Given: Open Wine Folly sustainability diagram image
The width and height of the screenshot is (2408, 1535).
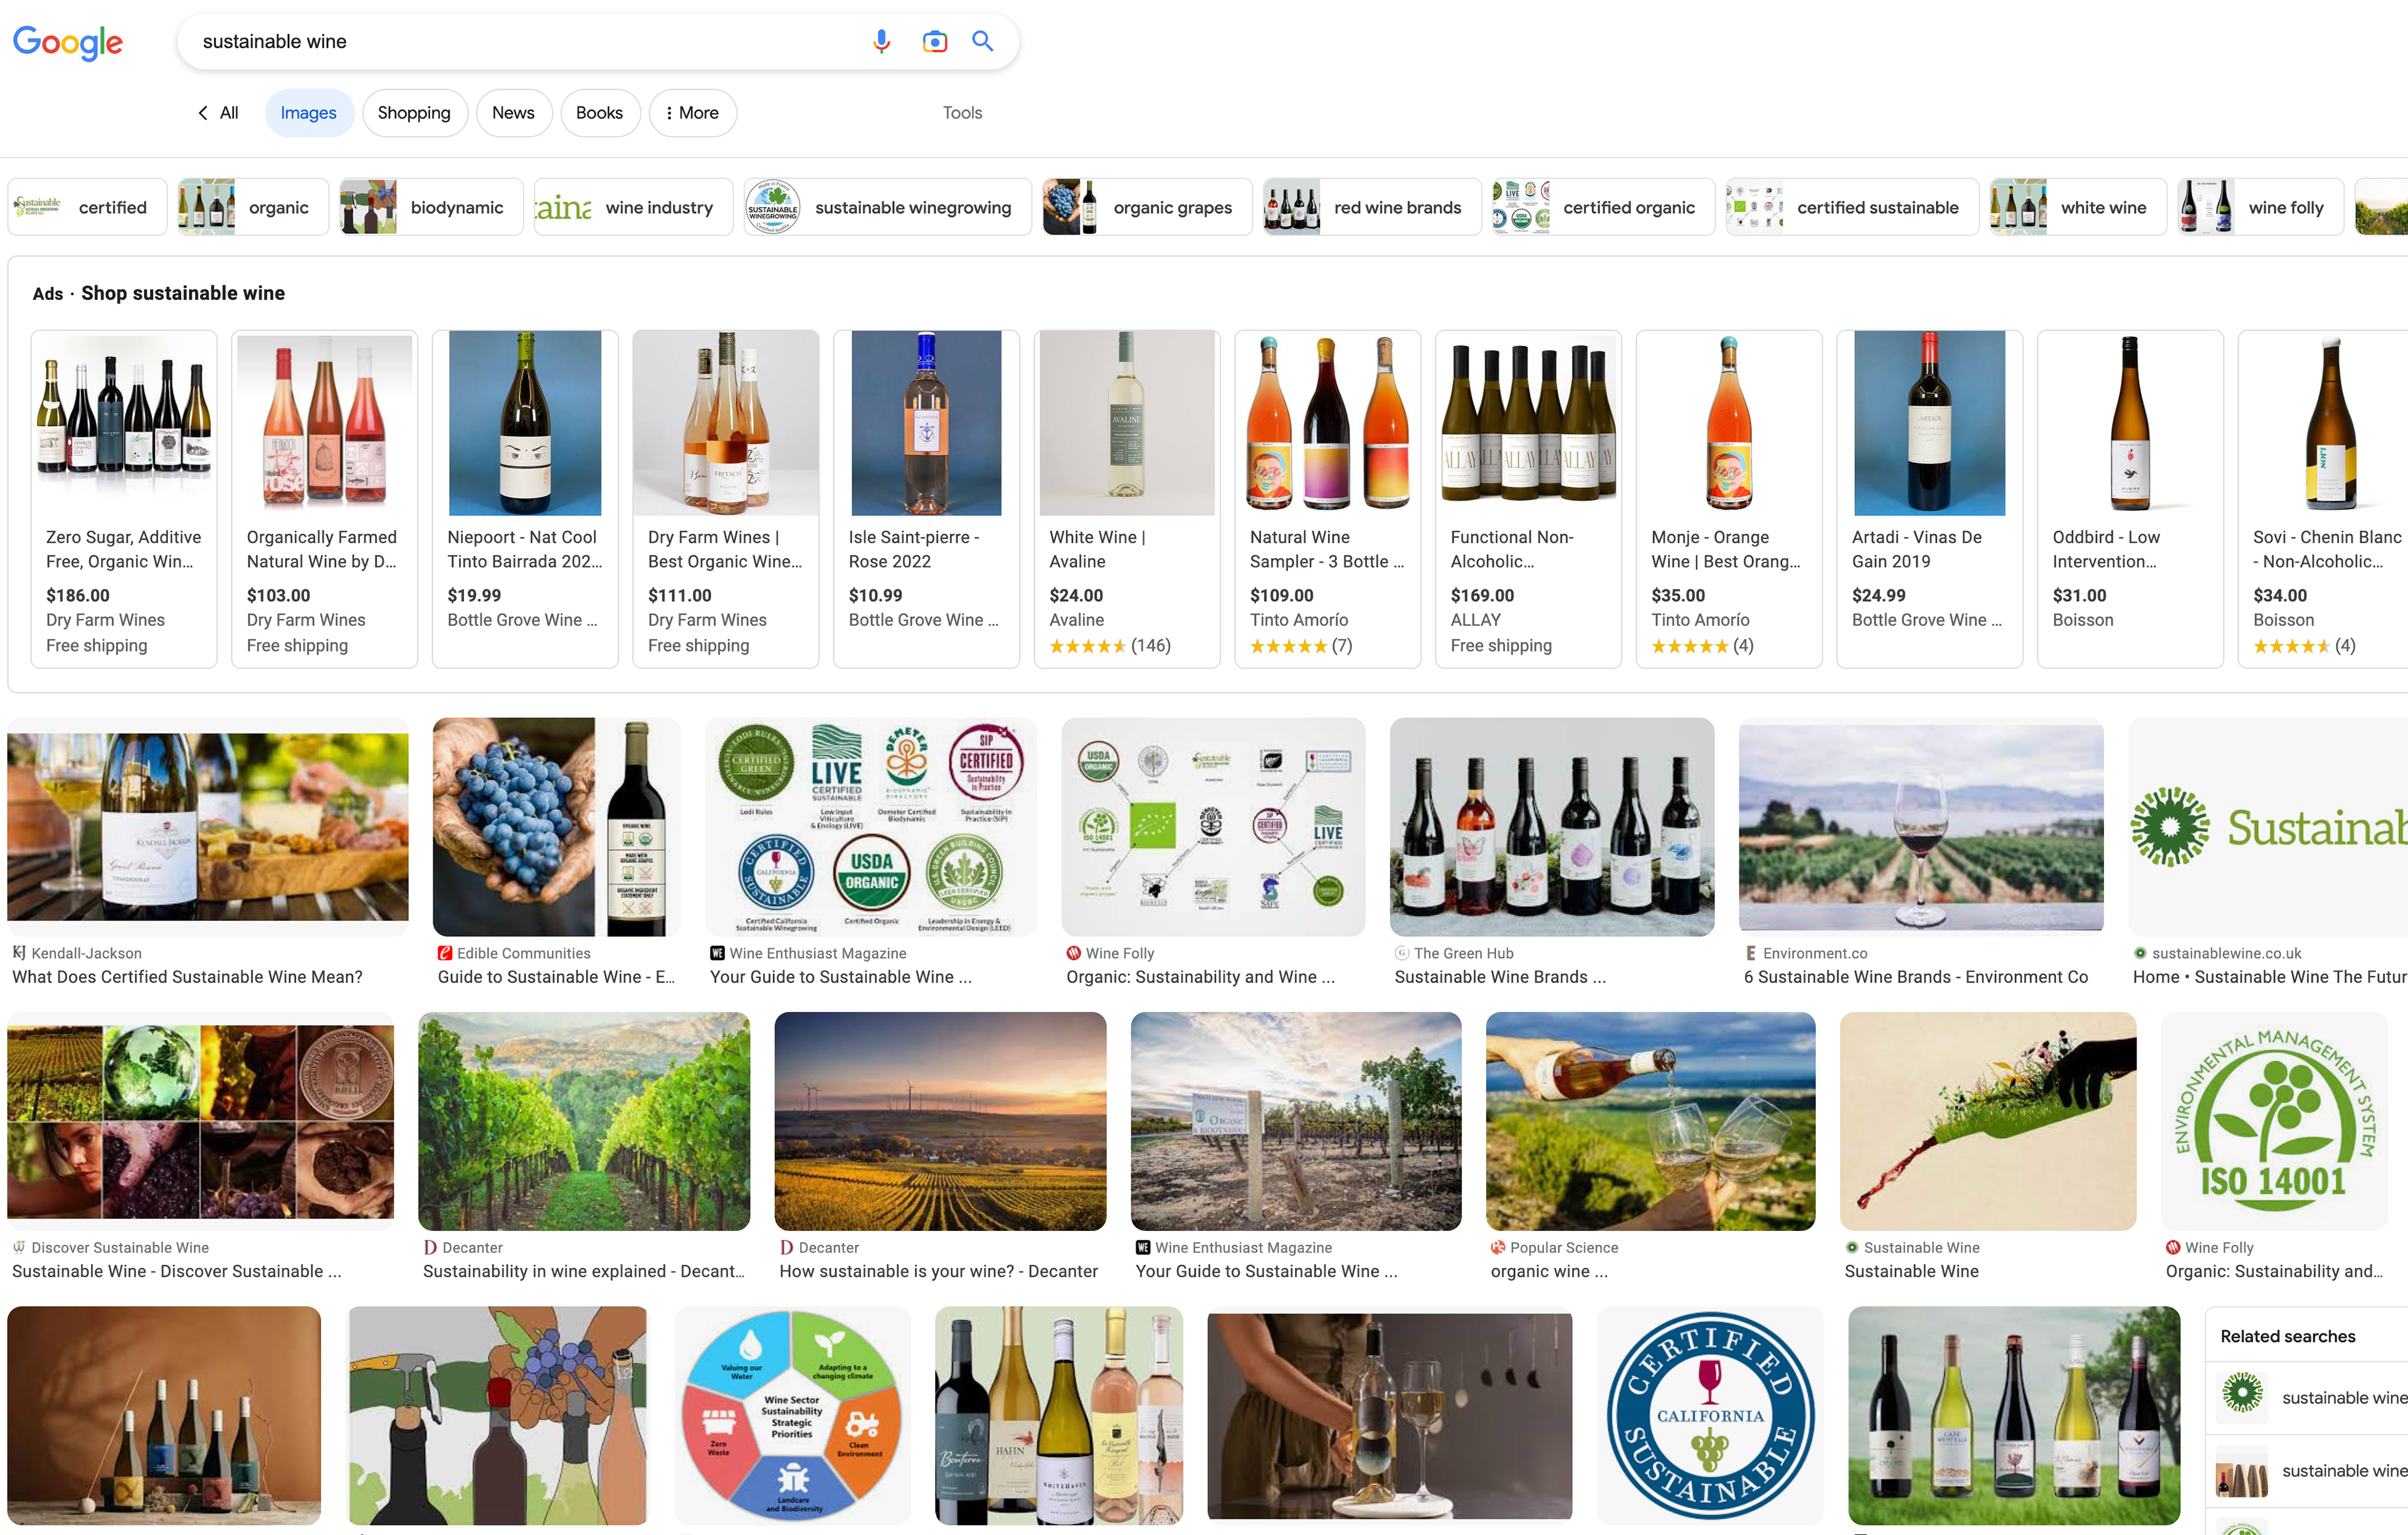Looking at the screenshot, I should pos(1213,826).
